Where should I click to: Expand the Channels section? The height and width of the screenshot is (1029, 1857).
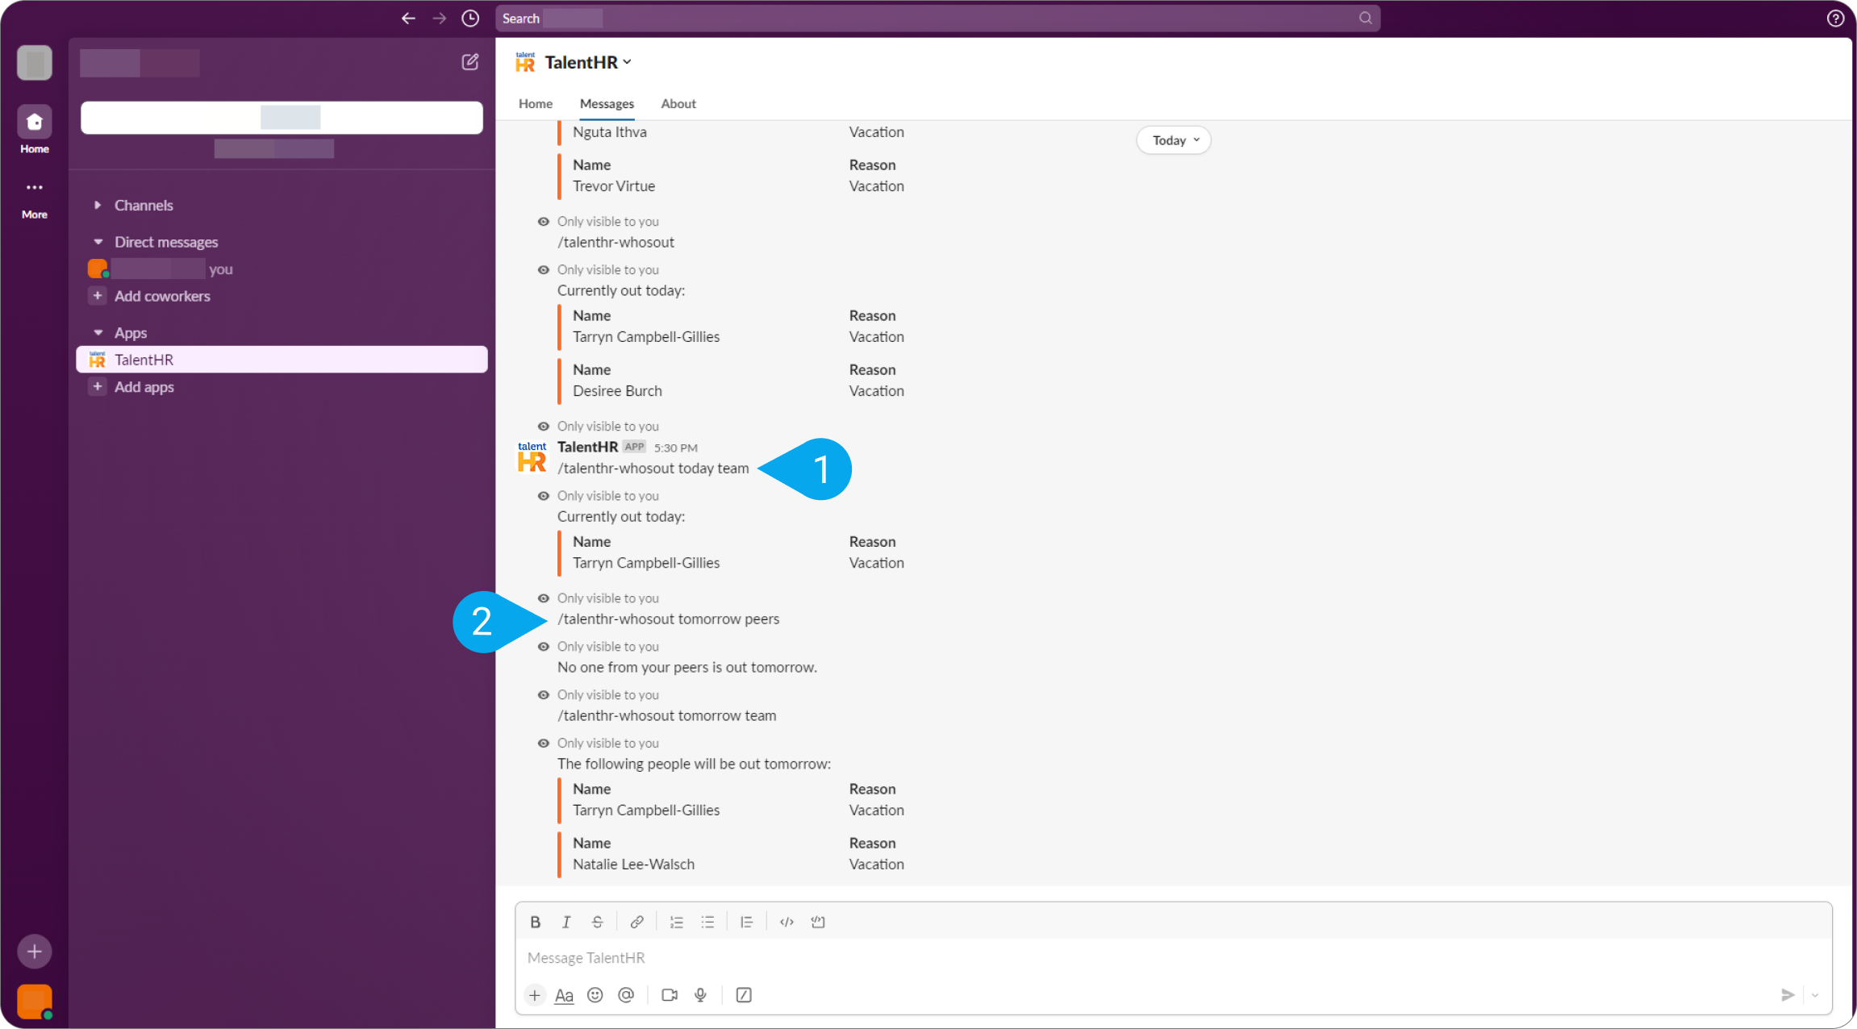click(x=98, y=205)
